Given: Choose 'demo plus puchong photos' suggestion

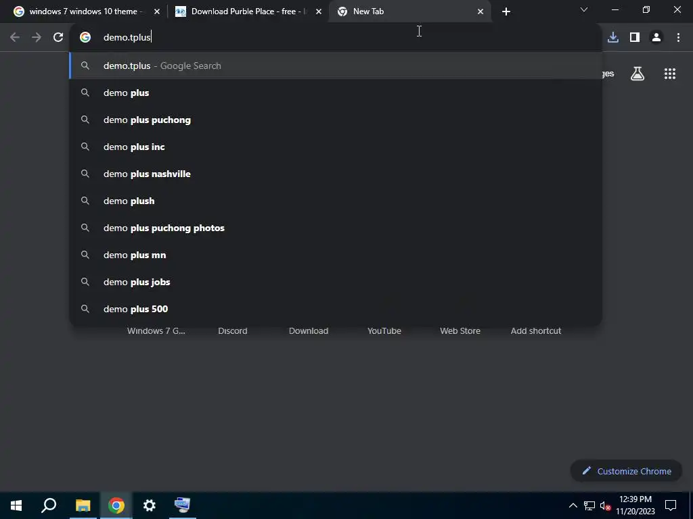Looking at the screenshot, I should (336, 228).
